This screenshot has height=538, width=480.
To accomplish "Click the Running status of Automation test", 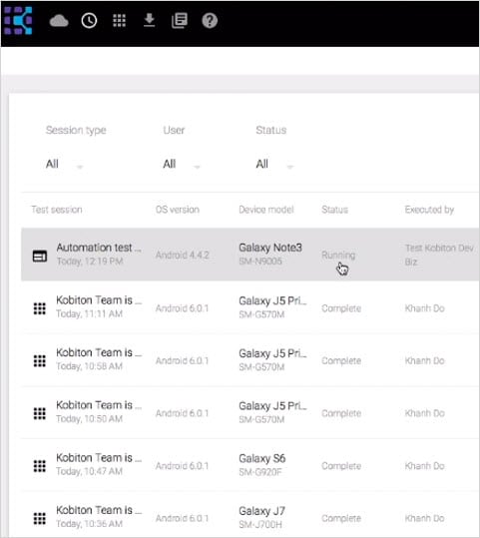I will click(338, 256).
